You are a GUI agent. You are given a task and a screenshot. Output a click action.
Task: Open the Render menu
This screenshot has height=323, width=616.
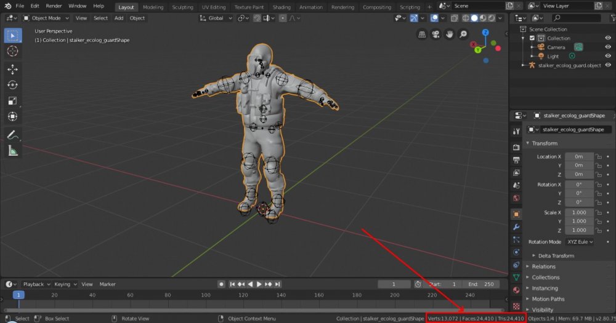click(x=54, y=6)
